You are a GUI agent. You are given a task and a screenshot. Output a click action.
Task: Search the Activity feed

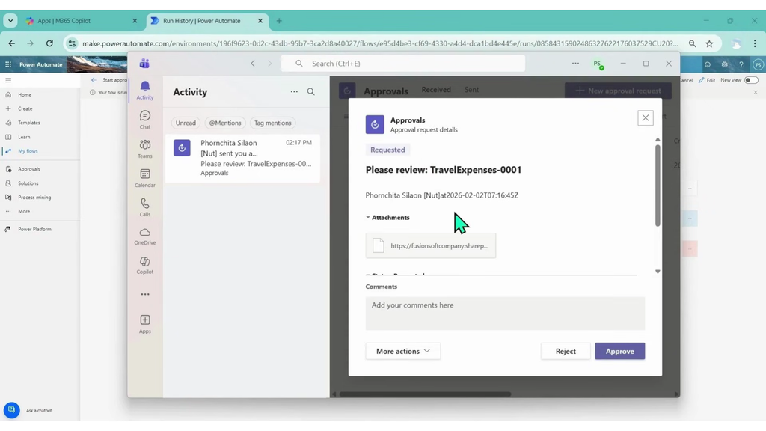pos(310,91)
